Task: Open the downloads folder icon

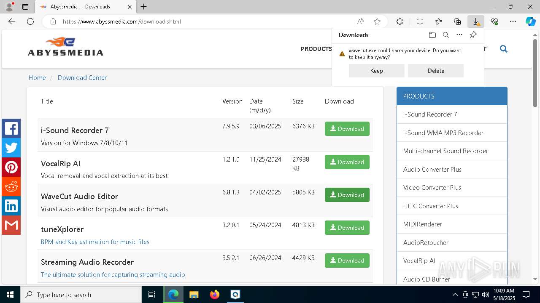Action: [432, 35]
